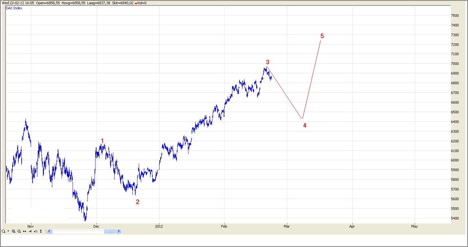The image size is (468, 247).
Task: Select the red wave label 3
Action: (268, 62)
